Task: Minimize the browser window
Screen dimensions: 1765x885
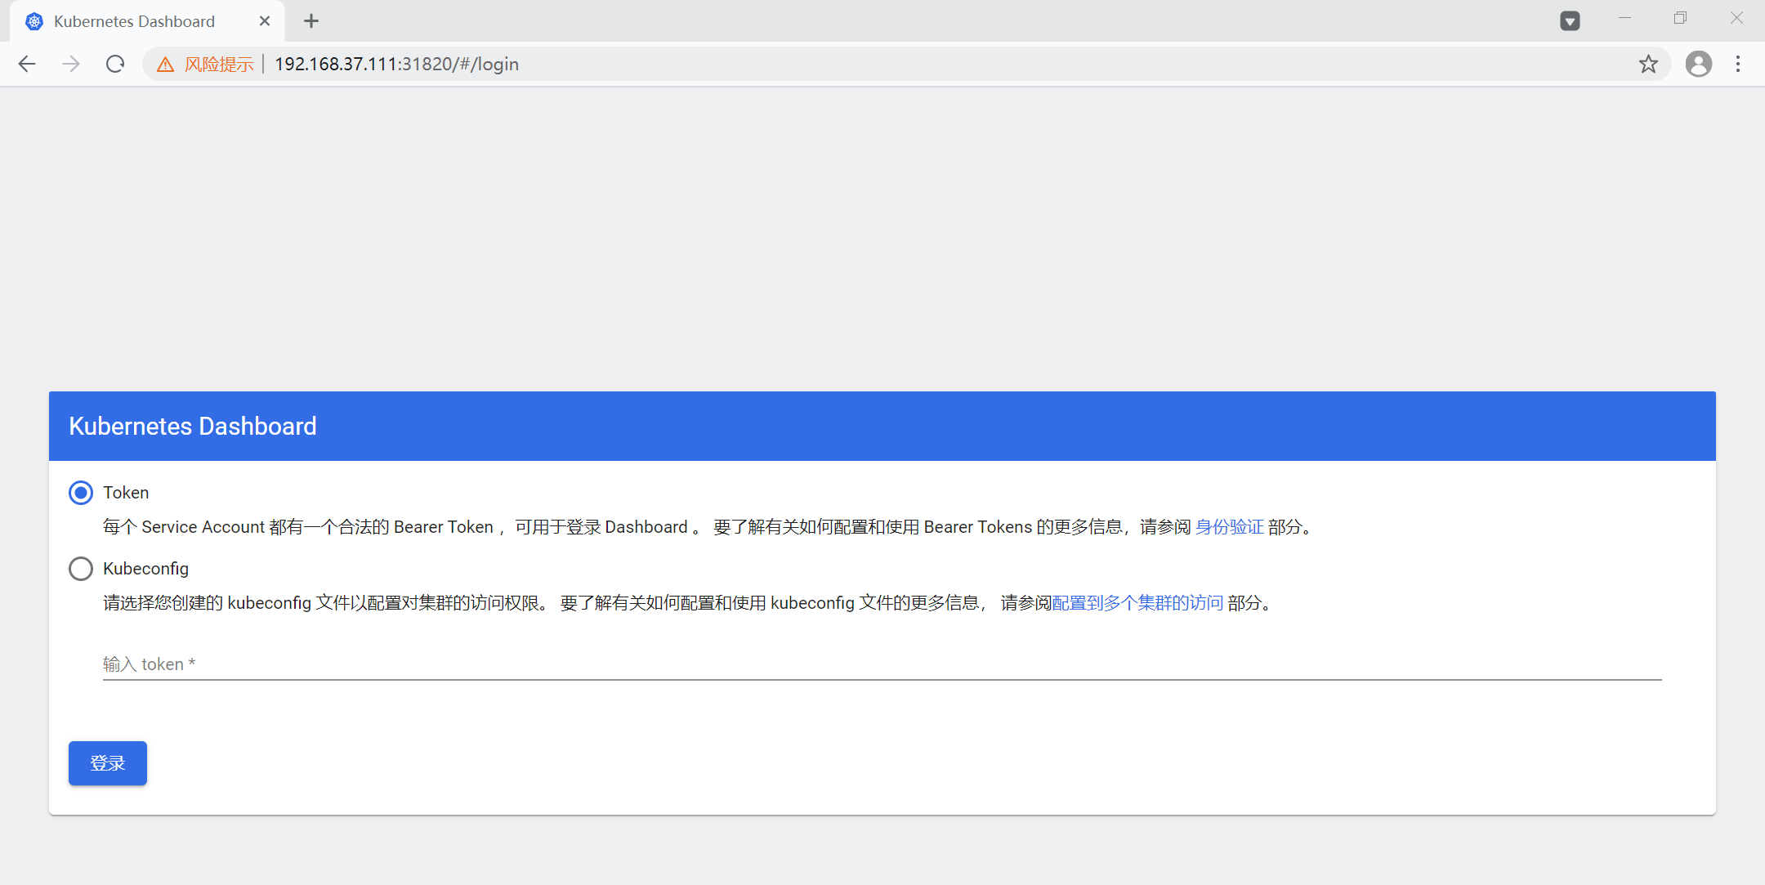Action: (1624, 18)
